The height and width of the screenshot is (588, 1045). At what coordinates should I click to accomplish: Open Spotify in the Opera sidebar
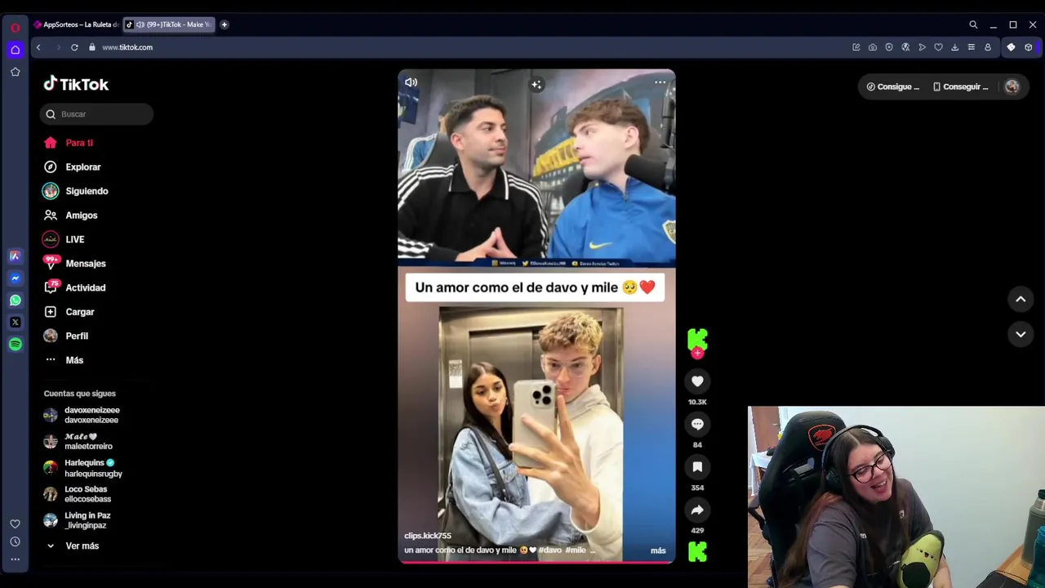(x=15, y=345)
